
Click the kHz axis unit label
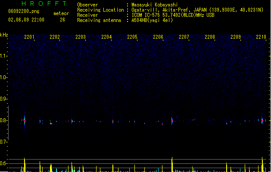[x=4, y=35]
